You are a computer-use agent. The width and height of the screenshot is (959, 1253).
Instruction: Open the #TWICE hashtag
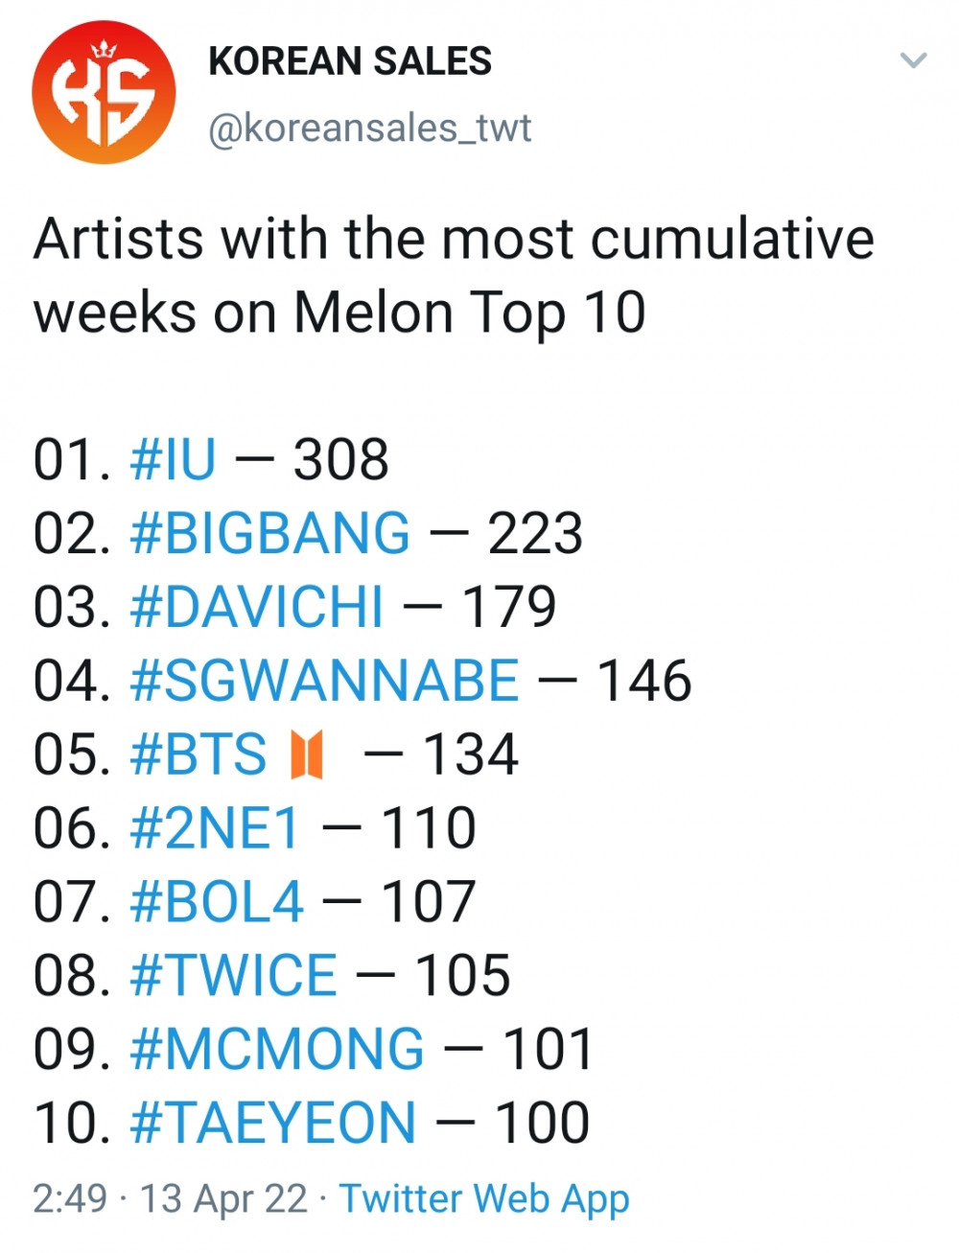click(x=233, y=976)
